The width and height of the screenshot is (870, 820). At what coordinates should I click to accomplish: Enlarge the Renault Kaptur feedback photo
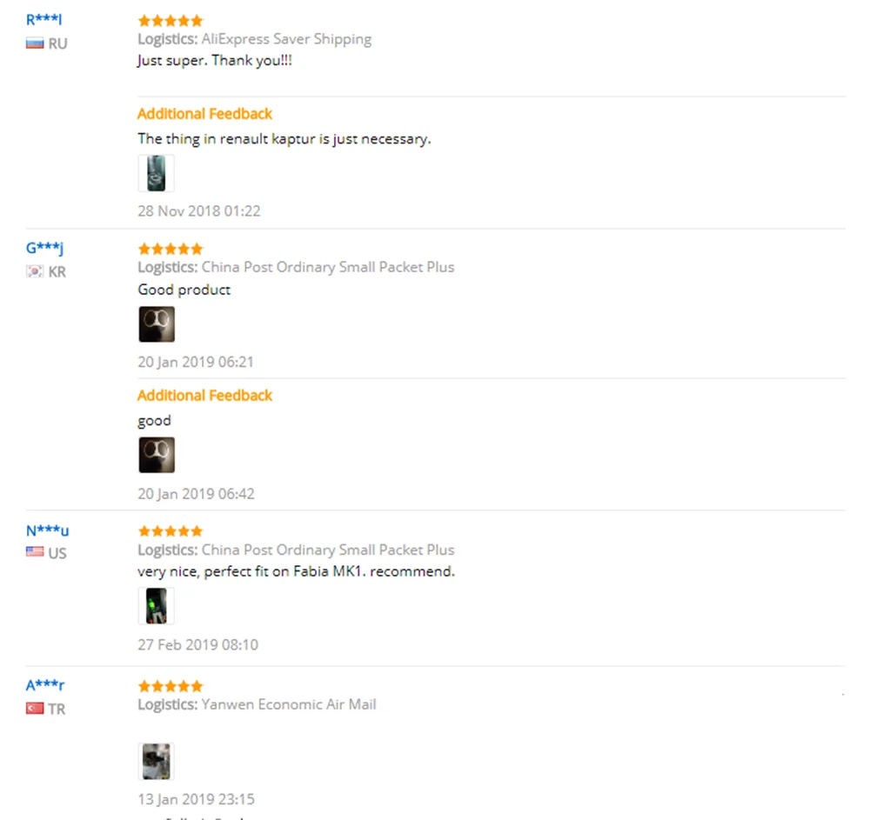[156, 174]
